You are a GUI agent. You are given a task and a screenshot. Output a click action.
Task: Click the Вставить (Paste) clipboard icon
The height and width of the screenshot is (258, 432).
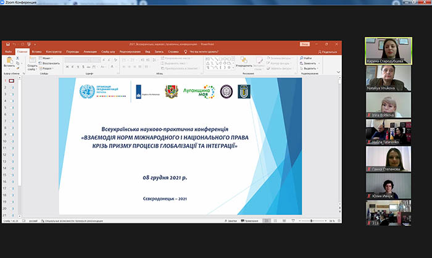click(x=9, y=60)
